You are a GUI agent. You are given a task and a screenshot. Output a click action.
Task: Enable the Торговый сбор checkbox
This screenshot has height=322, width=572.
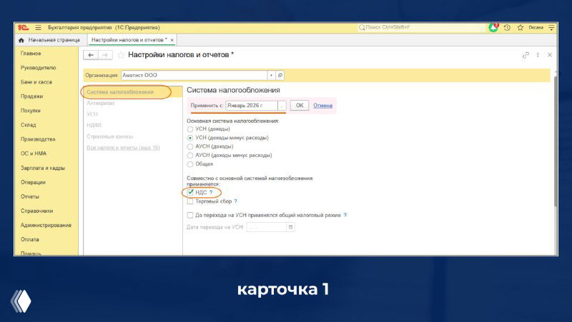click(x=190, y=201)
